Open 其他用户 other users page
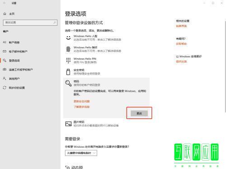The width and height of the screenshot is (226, 169). [14, 79]
